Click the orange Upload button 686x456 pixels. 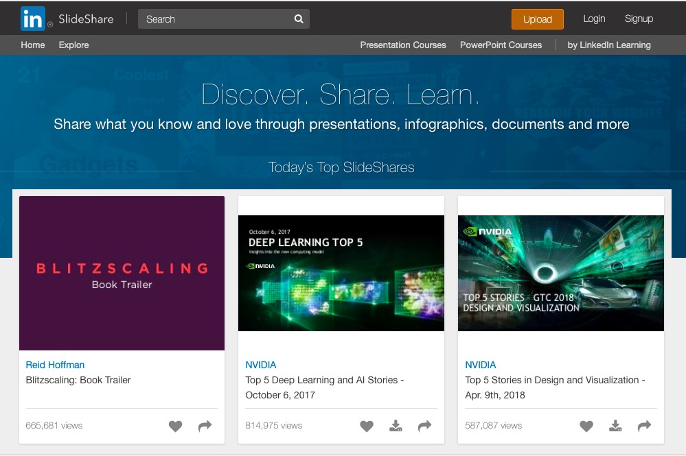pyautogui.click(x=537, y=19)
